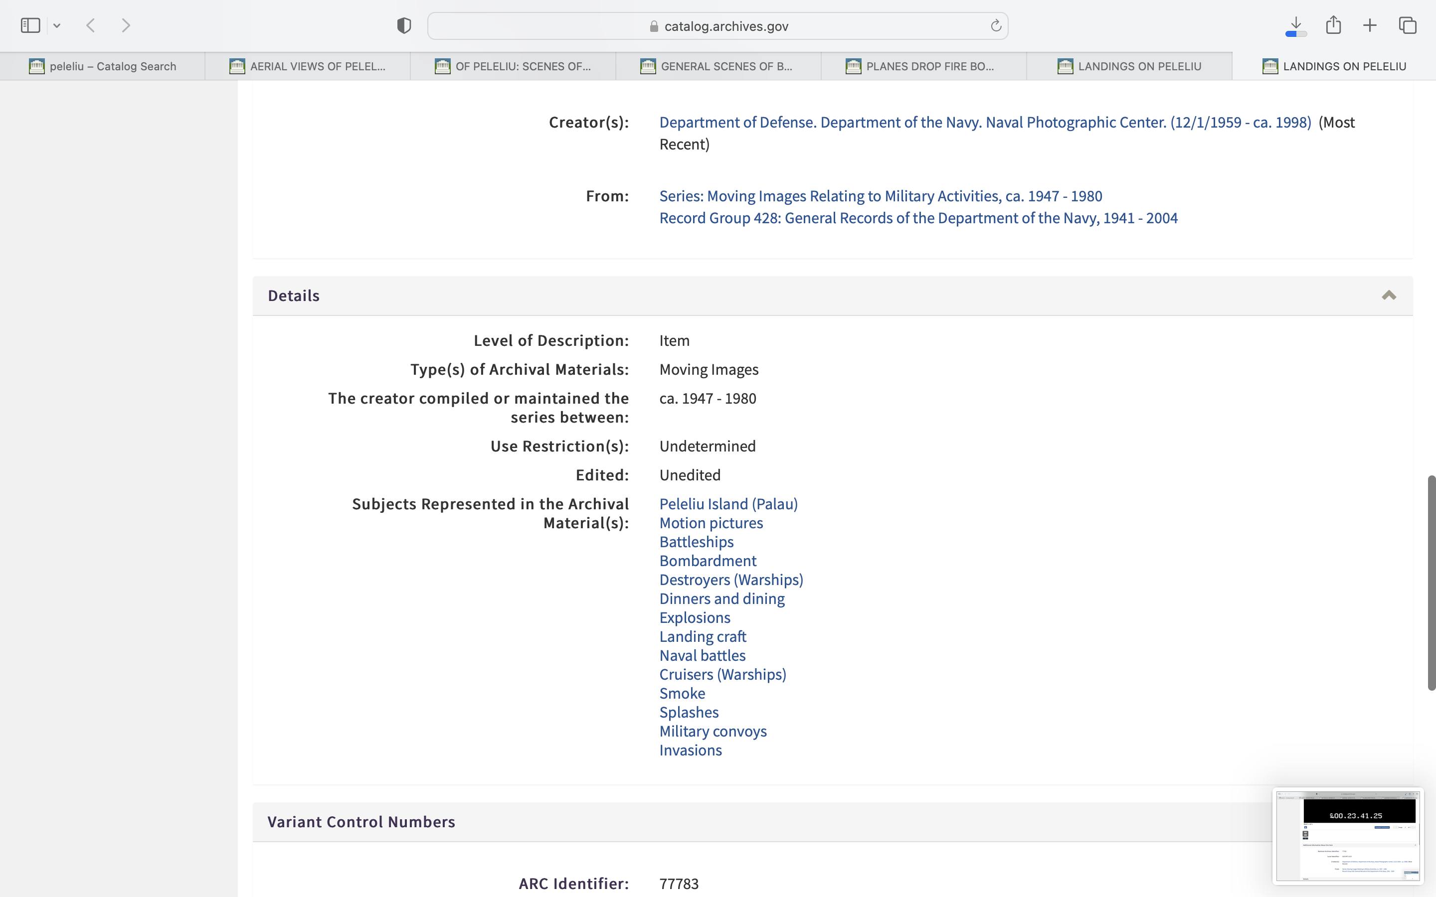Open the Record Group 428 link
Image resolution: width=1436 pixels, height=897 pixels.
(x=918, y=218)
